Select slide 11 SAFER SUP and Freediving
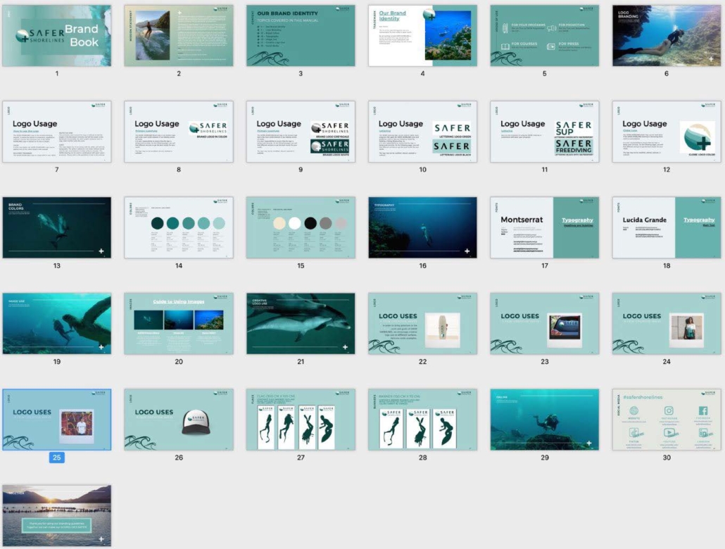The height and width of the screenshot is (549, 725). 545,132
